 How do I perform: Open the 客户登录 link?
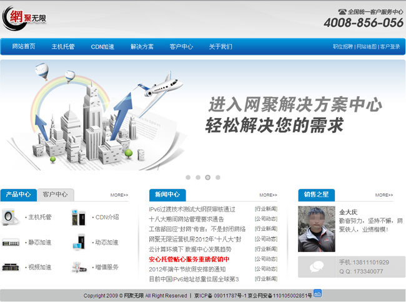tap(390, 47)
